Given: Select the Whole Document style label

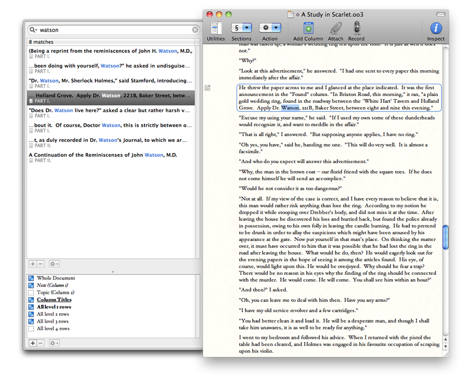Looking at the screenshot, I should 56,278.
